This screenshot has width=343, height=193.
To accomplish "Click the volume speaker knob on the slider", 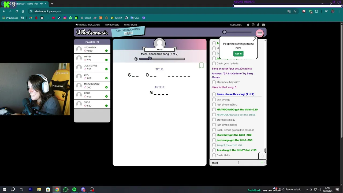I will (x=224, y=32).
